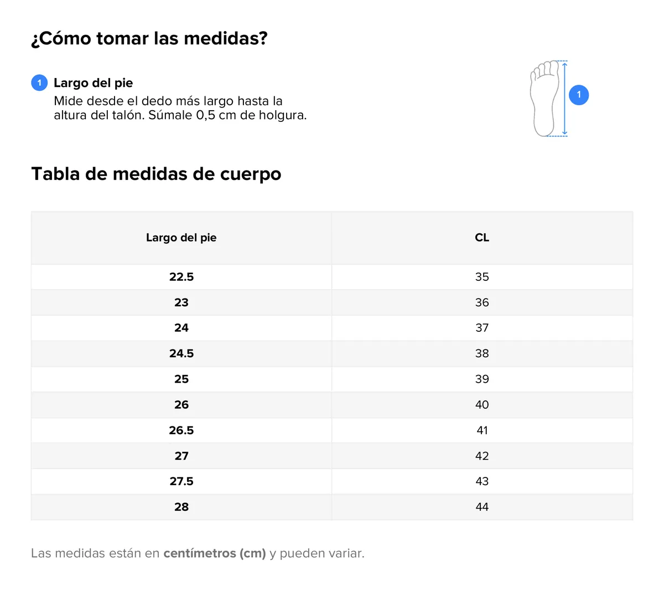
Task: Click size 44 in the last row
Action: click(x=482, y=507)
